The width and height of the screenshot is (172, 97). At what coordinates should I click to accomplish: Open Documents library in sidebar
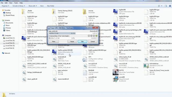click(x=8, y=23)
